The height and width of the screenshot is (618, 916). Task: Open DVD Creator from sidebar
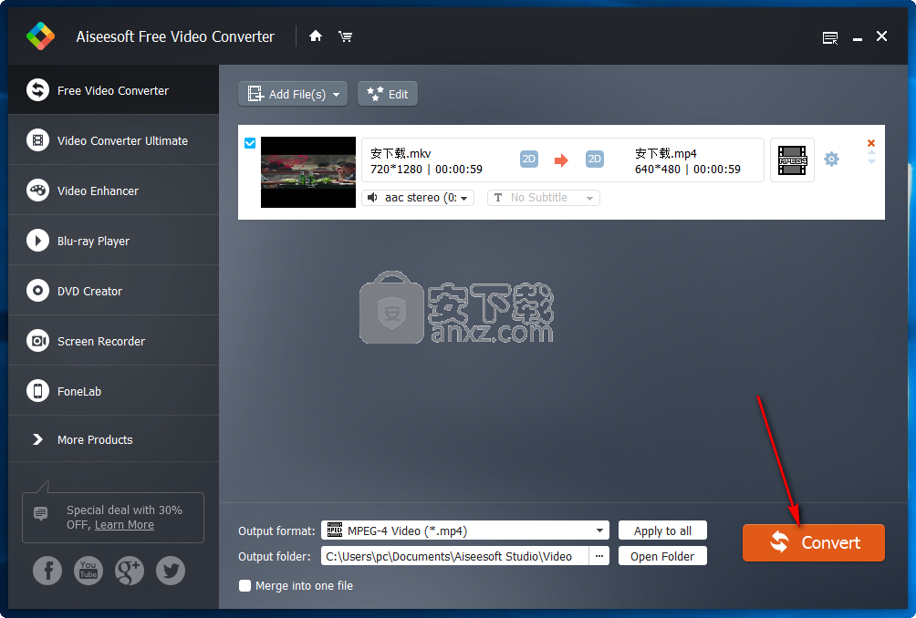113,291
